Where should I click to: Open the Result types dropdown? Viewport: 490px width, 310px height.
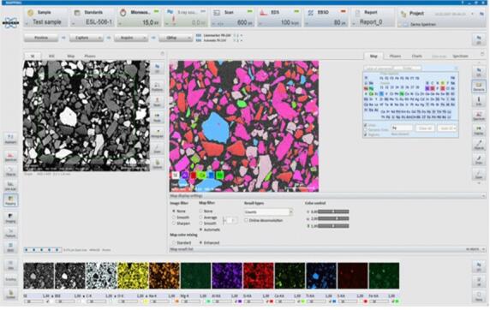point(268,212)
